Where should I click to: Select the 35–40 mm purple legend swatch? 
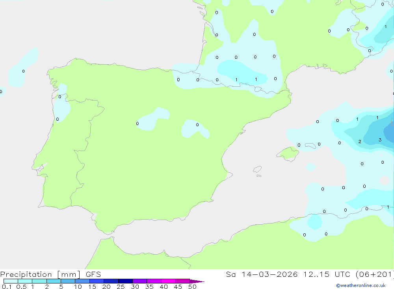(154, 281)
